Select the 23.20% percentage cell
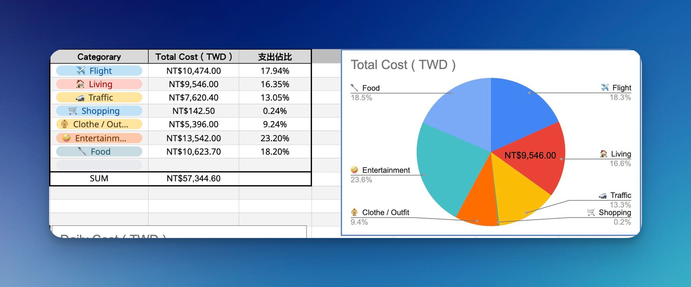The width and height of the screenshot is (691, 287). pyautogui.click(x=275, y=138)
